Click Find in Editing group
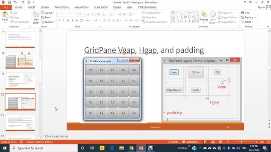This screenshot has height=152, width=271. 245,13
